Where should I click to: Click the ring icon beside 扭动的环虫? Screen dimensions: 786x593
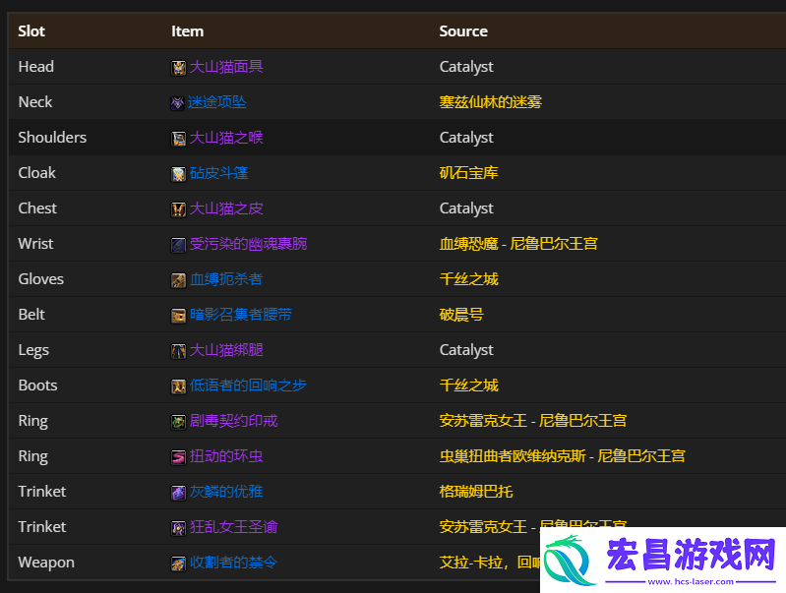pyautogui.click(x=178, y=457)
